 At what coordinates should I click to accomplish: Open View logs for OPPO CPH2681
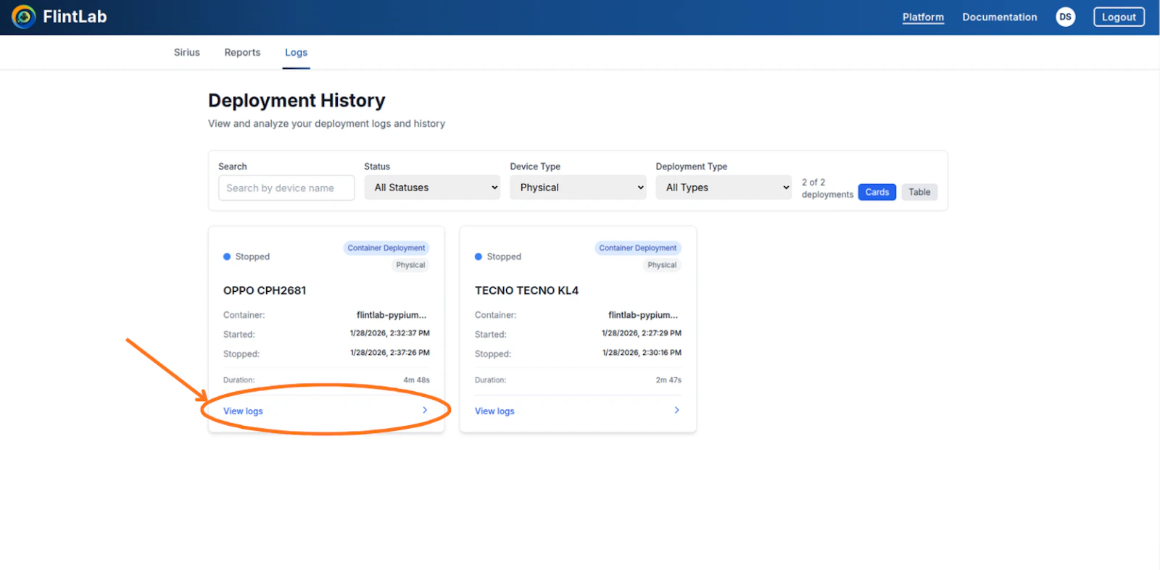click(x=243, y=411)
